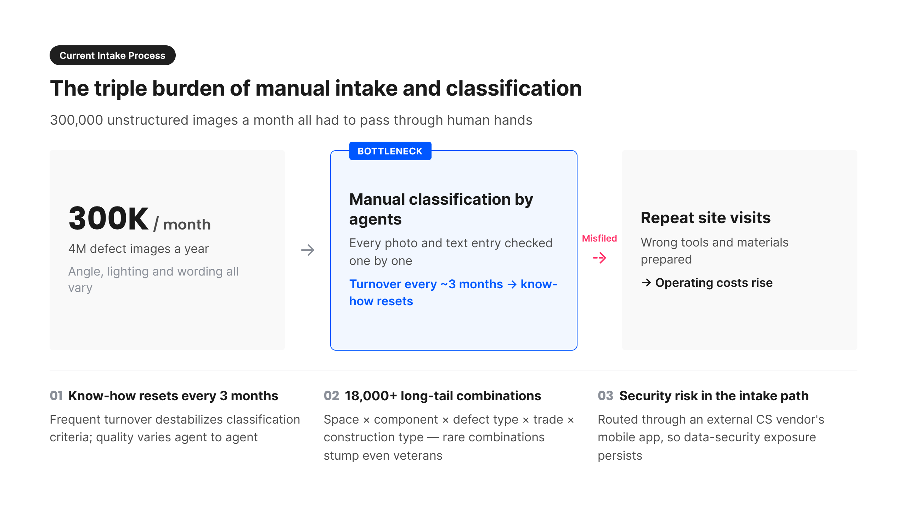Click the subtitle about 300,000 unstructured images
The width and height of the screenshot is (907, 510).
[291, 120]
